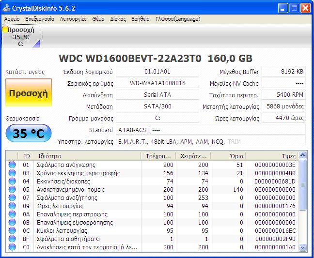The height and width of the screenshot is (258, 314).
Task: Click serial number field WD-WXA1A1008018
Action: point(157,83)
